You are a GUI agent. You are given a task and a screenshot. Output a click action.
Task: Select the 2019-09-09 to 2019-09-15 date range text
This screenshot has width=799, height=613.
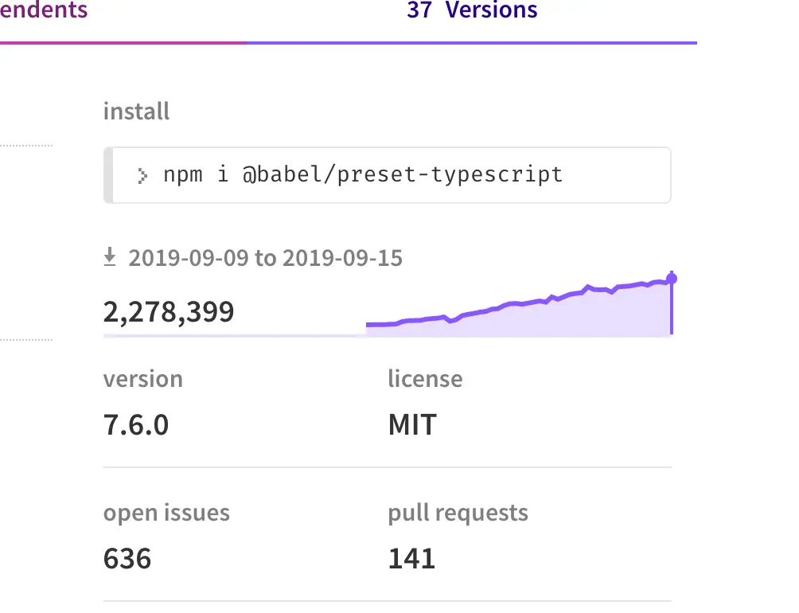click(x=266, y=258)
